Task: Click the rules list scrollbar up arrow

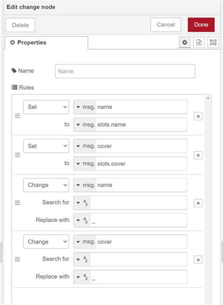Action: (x=208, y=98)
